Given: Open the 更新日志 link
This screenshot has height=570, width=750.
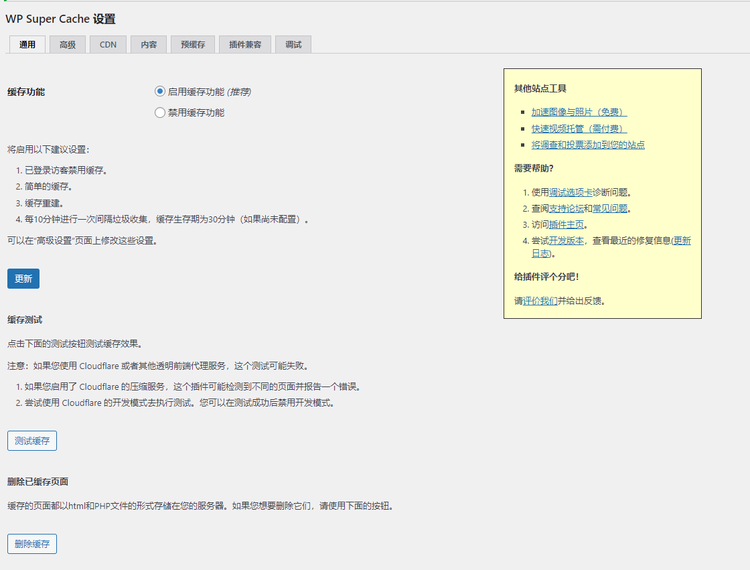Looking at the screenshot, I should click(682, 240).
